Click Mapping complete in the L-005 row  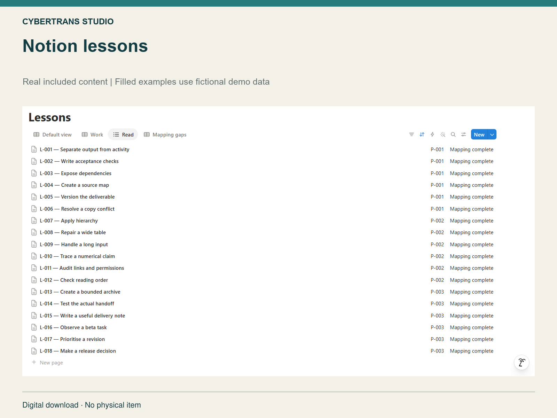tap(472, 197)
